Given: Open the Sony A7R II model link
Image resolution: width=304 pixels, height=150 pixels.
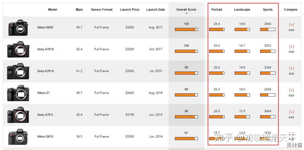Looking at the screenshot, I should (x=45, y=115).
